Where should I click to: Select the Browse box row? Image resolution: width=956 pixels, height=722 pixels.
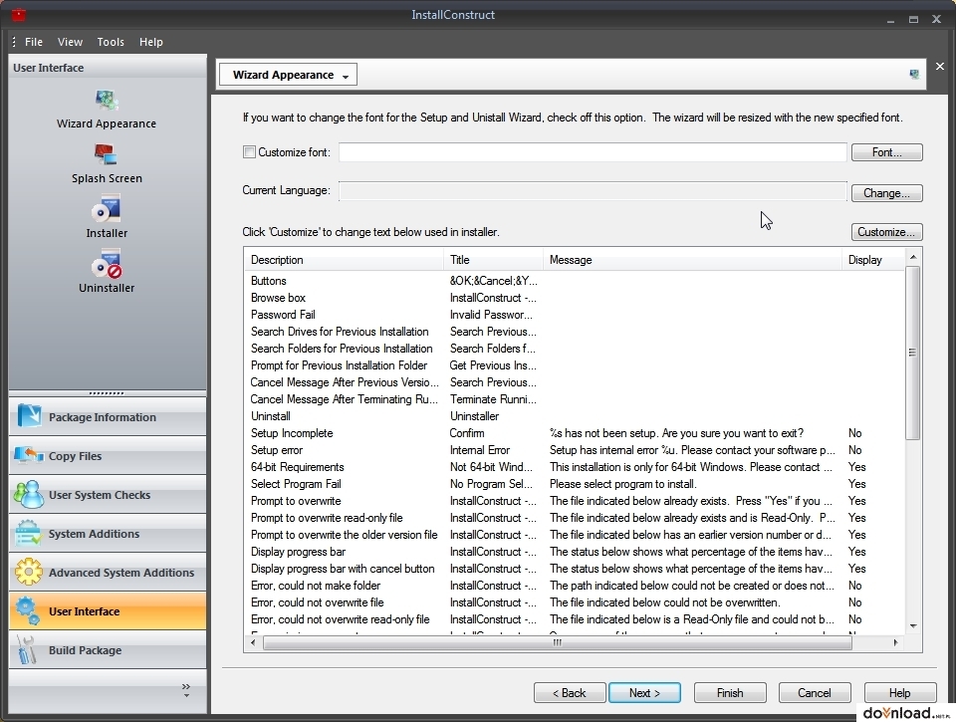pyautogui.click(x=575, y=298)
